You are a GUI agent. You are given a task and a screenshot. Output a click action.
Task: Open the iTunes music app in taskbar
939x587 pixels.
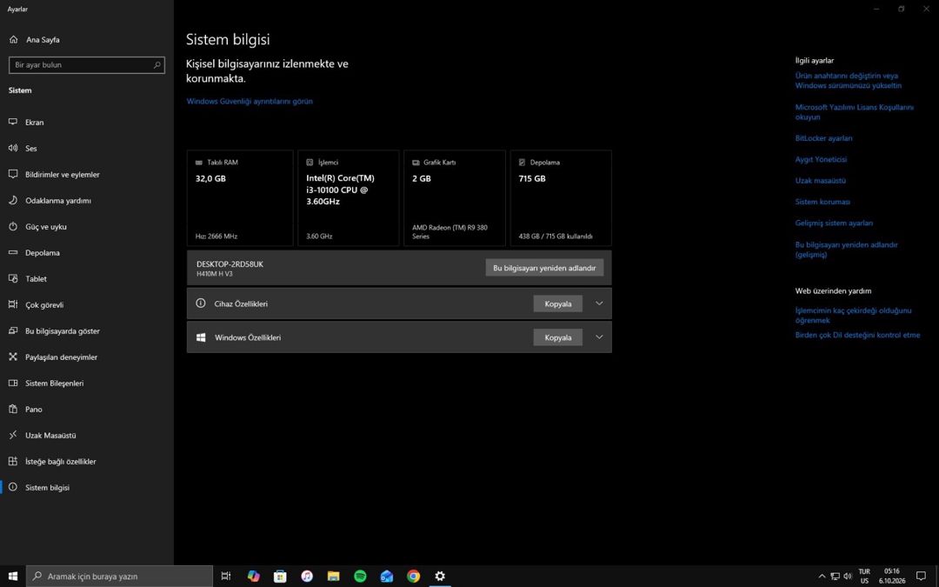(x=307, y=577)
